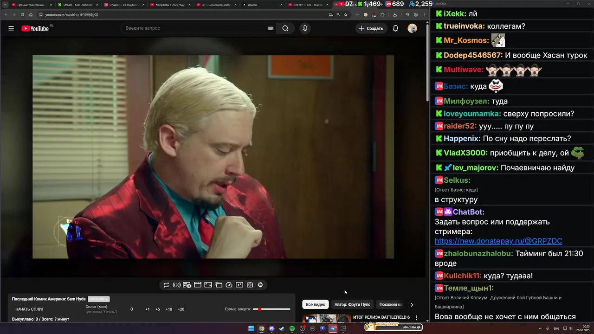The height and width of the screenshot is (334, 594).
Task: Open Steam from the taskbar
Action: point(282,328)
